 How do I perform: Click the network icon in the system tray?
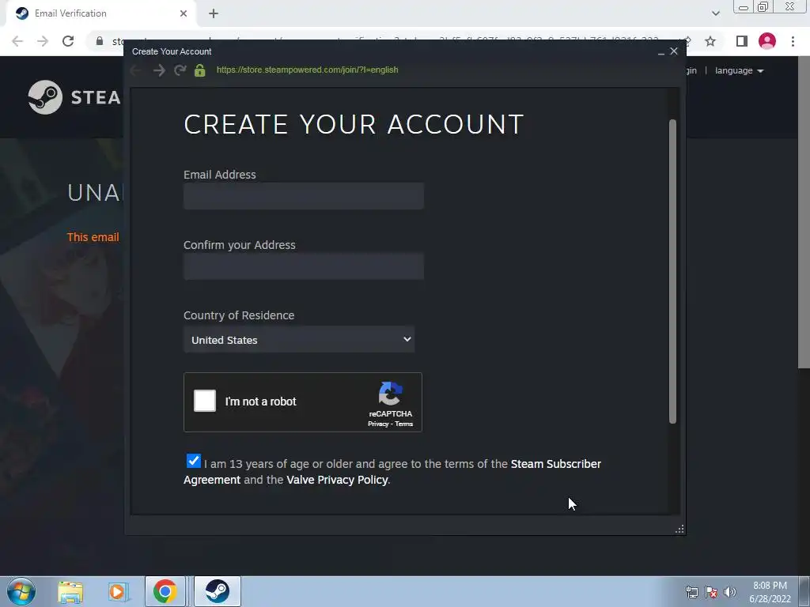(691, 592)
